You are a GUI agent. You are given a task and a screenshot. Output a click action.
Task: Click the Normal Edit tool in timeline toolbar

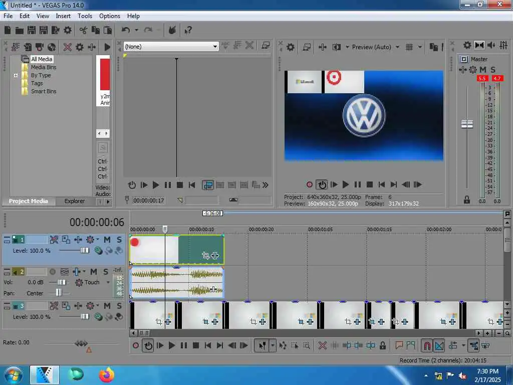point(263,345)
